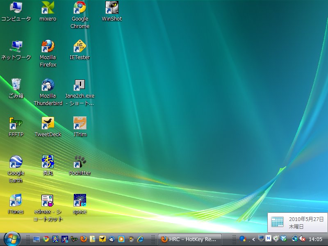Open the media player quick launch icon
328x246 pixels.
tap(121, 239)
